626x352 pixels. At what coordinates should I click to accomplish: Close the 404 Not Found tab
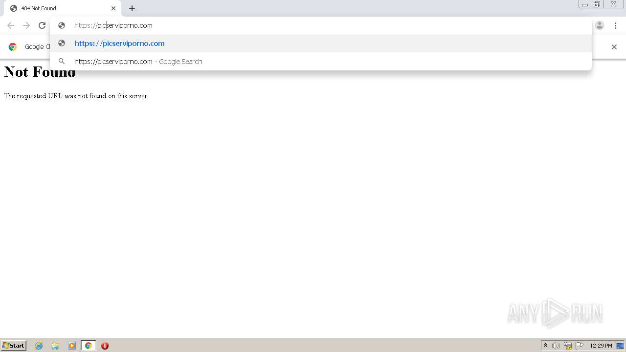tap(113, 8)
